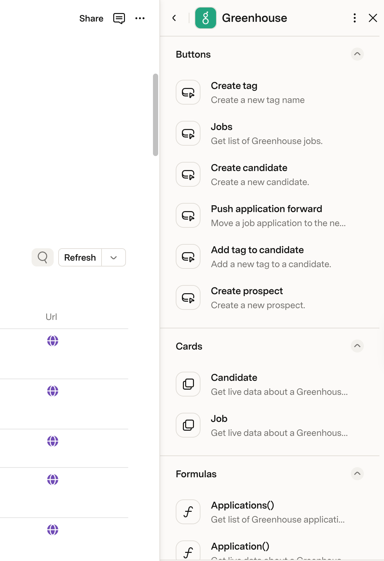Screen dimensions: 384x561
Task: Click the Add tag to candidate icon
Action: tap(188, 256)
